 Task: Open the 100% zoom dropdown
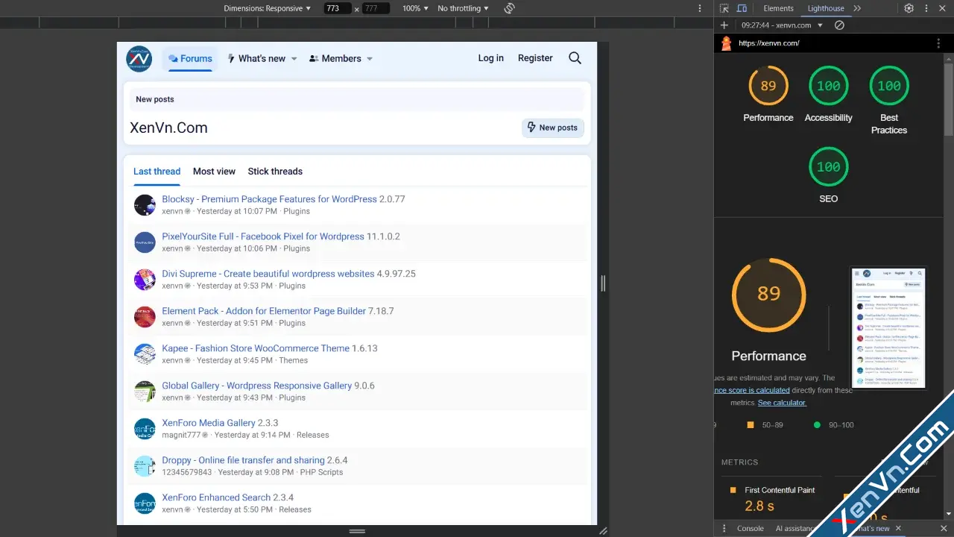pos(415,8)
